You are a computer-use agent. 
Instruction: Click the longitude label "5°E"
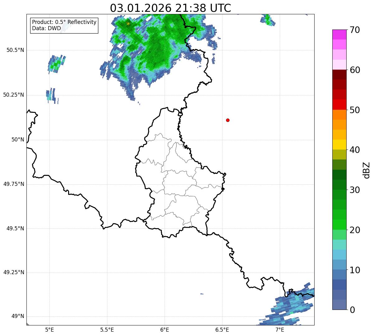click(49, 330)
